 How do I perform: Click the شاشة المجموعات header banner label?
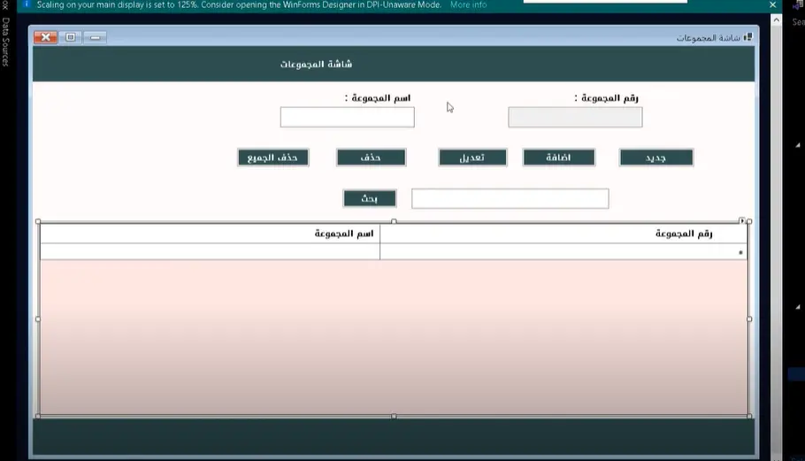pyautogui.click(x=317, y=65)
